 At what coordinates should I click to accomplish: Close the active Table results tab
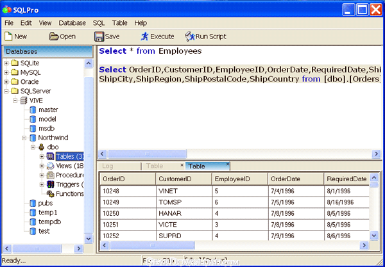[x=228, y=164]
